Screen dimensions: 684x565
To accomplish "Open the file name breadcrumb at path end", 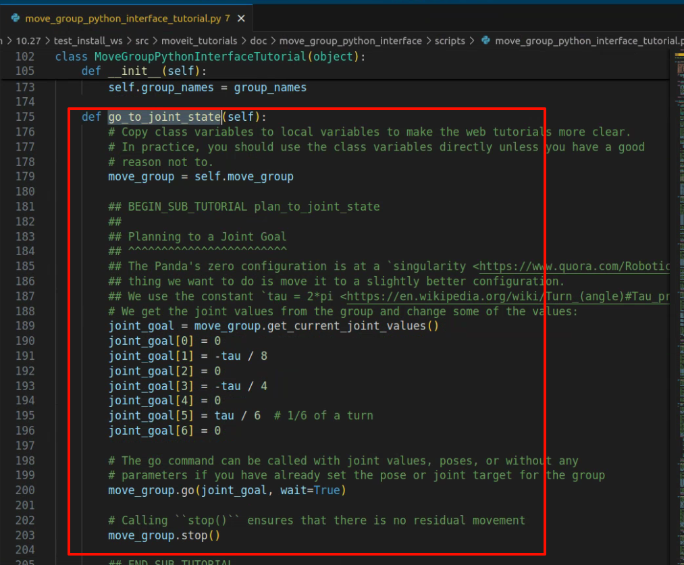I will coord(589,41).
